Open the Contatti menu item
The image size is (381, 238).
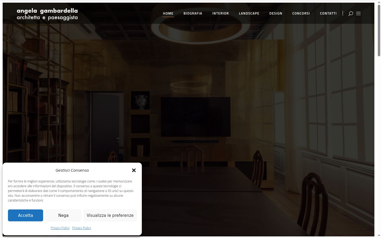pyautogui.click(x=328, y=13)
